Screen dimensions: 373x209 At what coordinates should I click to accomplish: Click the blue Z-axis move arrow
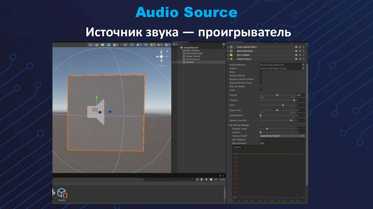[111, 111]
